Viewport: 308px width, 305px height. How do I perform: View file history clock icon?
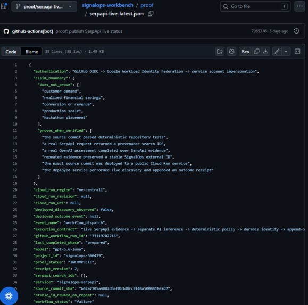click(x=296, y=31)
